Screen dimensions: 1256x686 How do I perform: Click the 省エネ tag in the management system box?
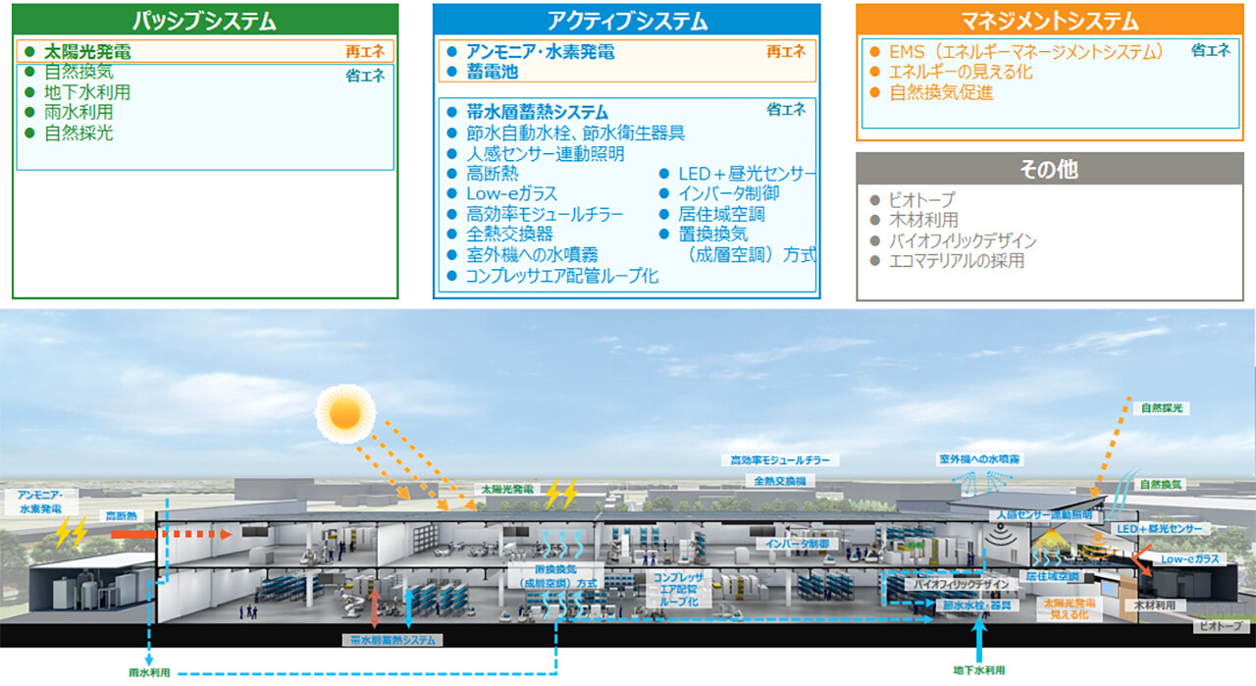(1210, 51)
